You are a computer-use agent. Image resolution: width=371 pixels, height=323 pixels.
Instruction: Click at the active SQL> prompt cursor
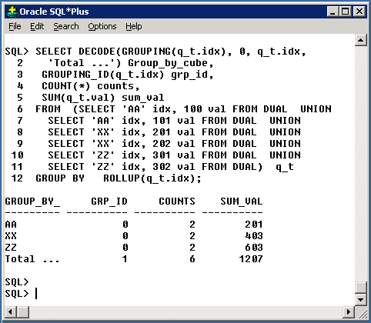[36, 294]
